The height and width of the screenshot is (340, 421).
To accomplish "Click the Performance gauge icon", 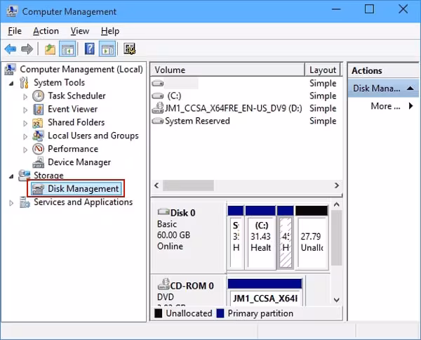I will [38, 149].
